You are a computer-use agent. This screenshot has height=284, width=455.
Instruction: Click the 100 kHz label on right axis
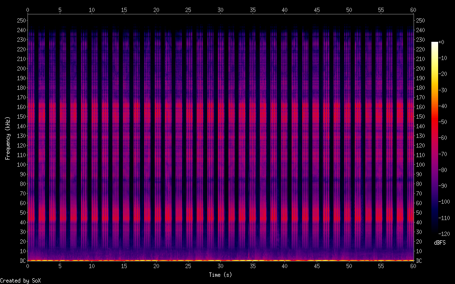click(x=421, y=165)
